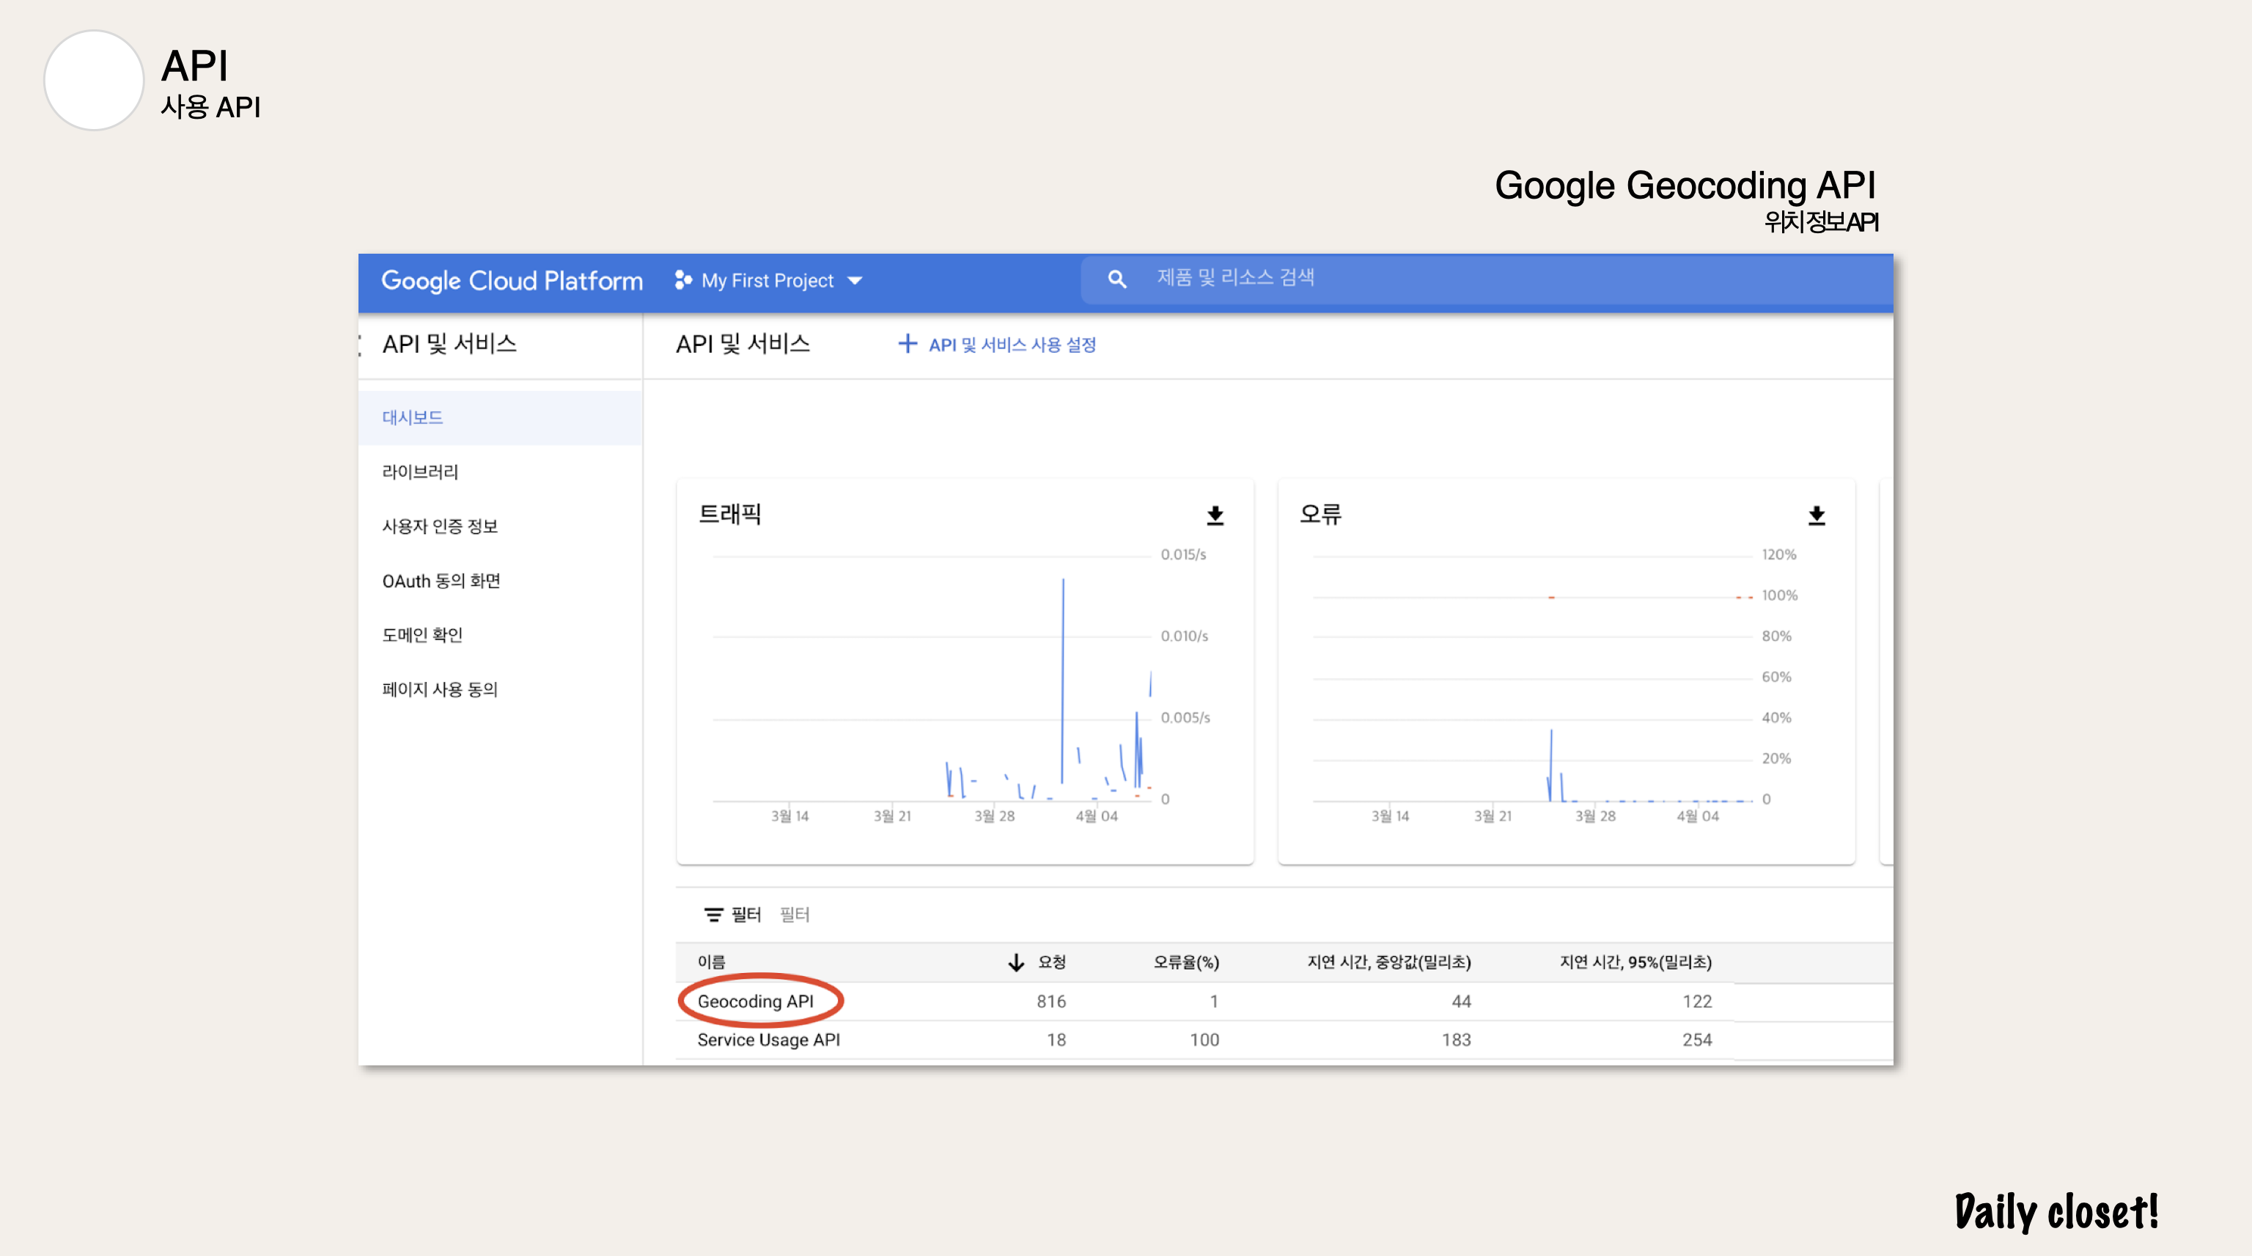
Task: Click the search magnifier icon
Action: coord(1116,279)
